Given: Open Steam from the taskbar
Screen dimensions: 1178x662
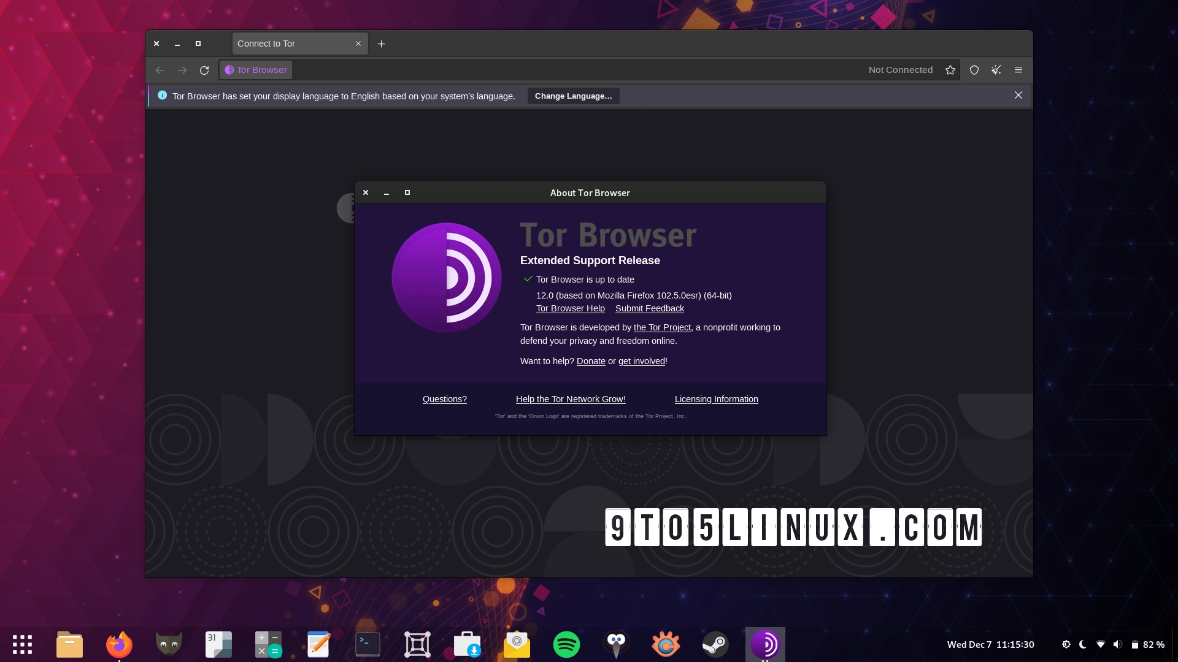Looking at the screenshot, I should tap(715, 644).
